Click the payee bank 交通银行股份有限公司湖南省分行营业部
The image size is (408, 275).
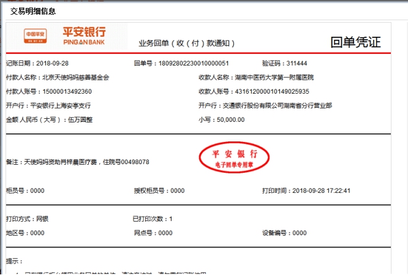[278, 105]
